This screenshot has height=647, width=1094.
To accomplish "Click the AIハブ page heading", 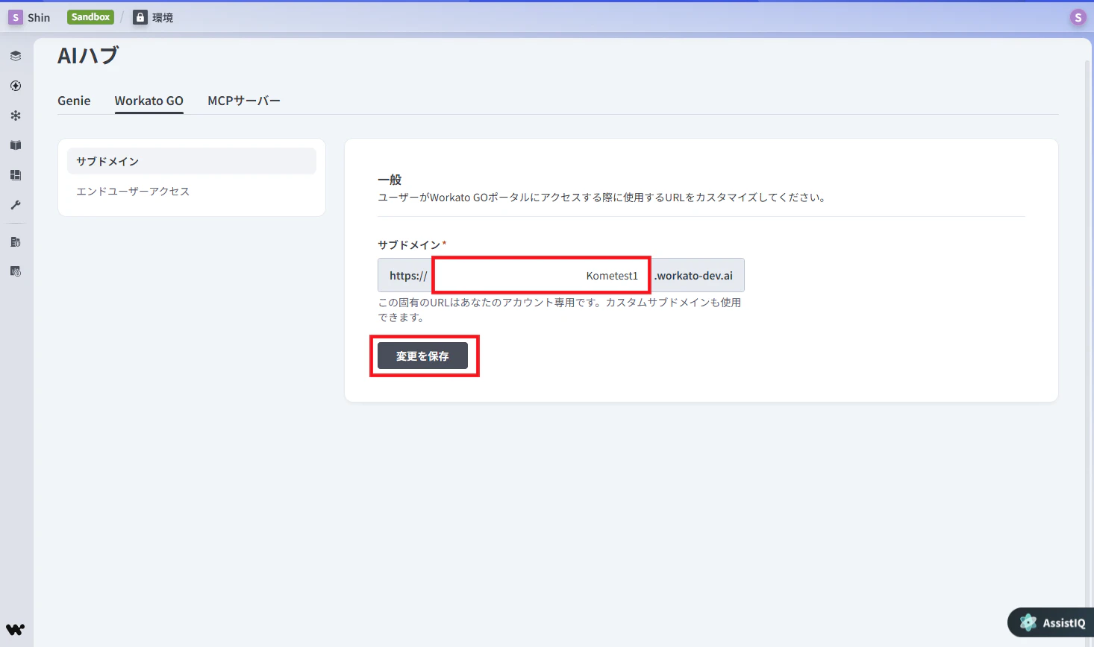I will pyautogui.click(x=88, y=56).
